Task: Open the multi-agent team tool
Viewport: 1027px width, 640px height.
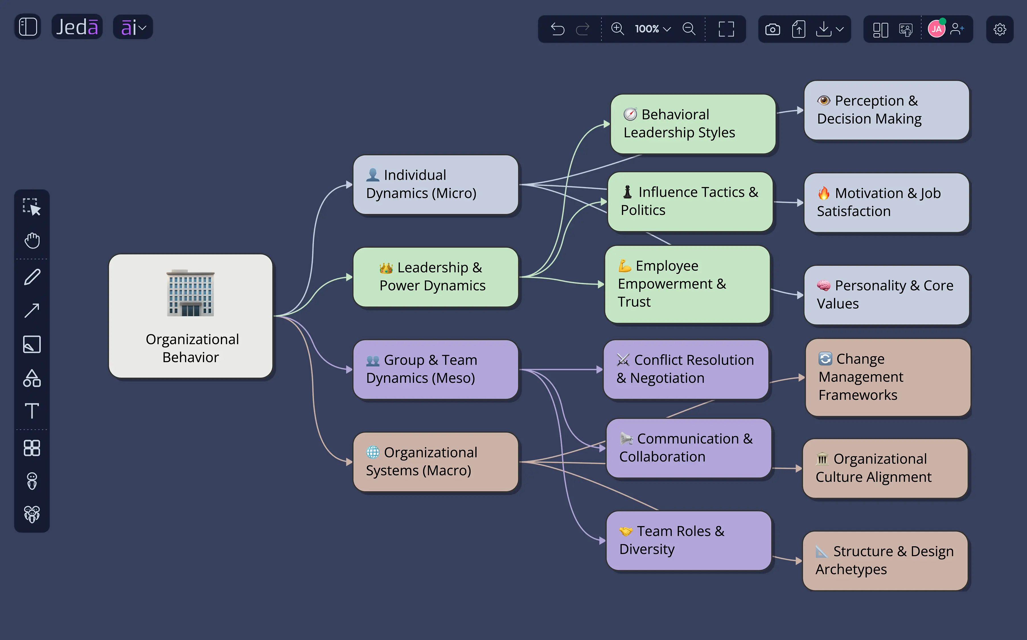Action: point(32,514)
